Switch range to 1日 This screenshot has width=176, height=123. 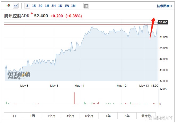(x=14, y=116)
